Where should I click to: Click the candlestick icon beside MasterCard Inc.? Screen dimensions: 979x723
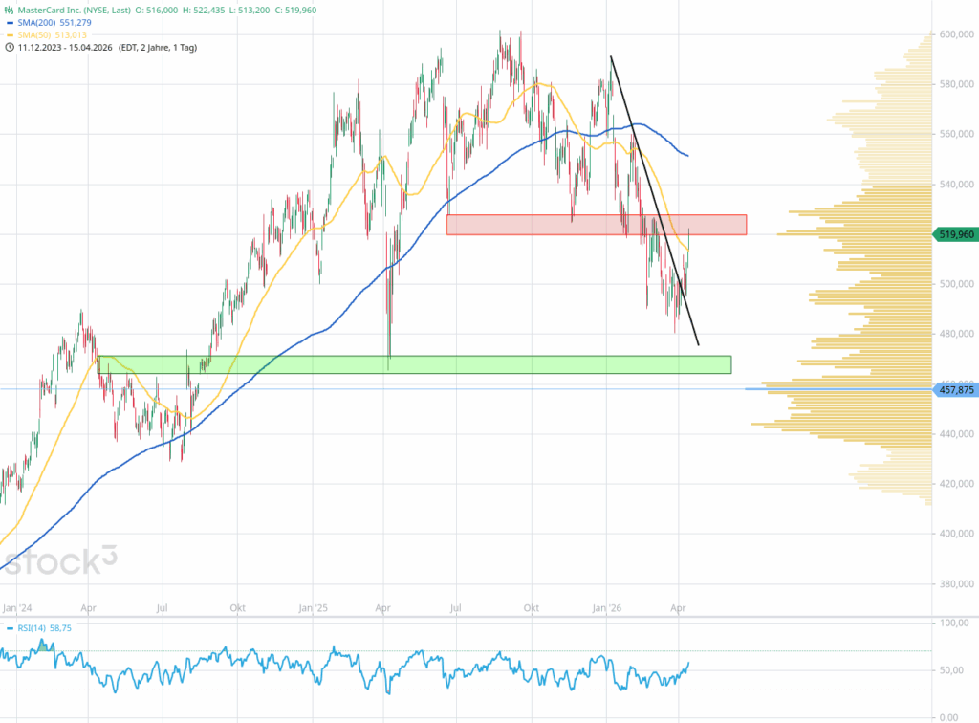[10, 10]
